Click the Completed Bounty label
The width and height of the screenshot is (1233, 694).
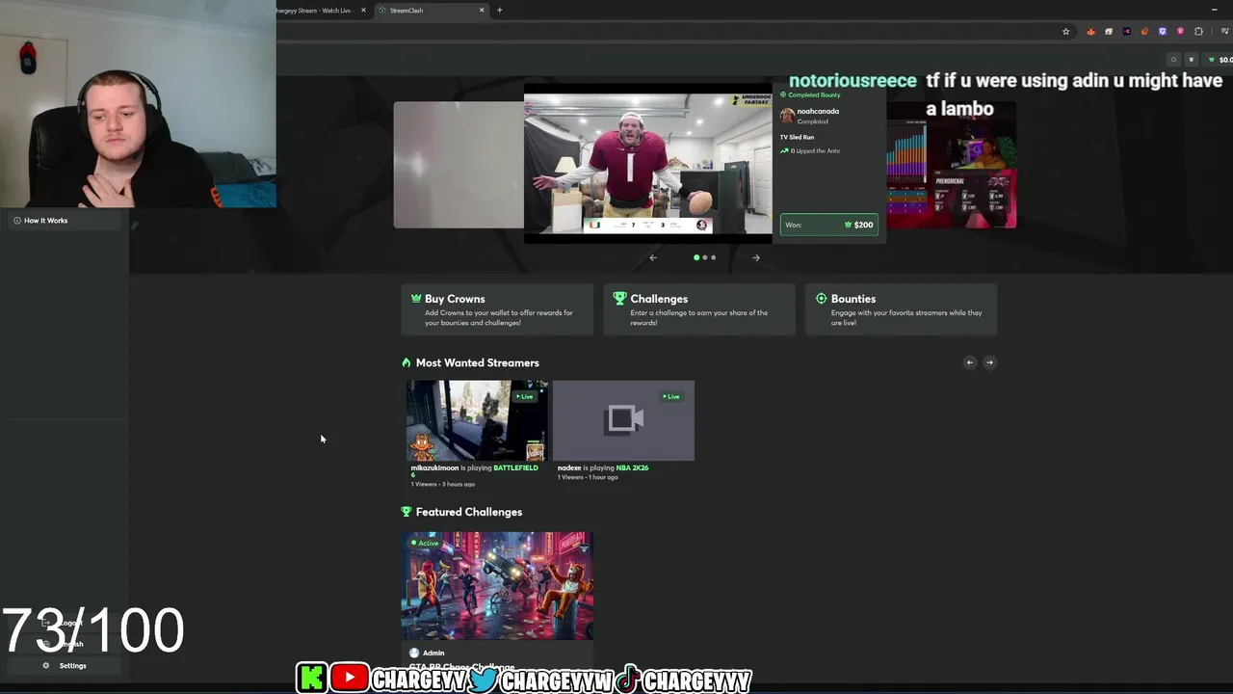point(814,94)
